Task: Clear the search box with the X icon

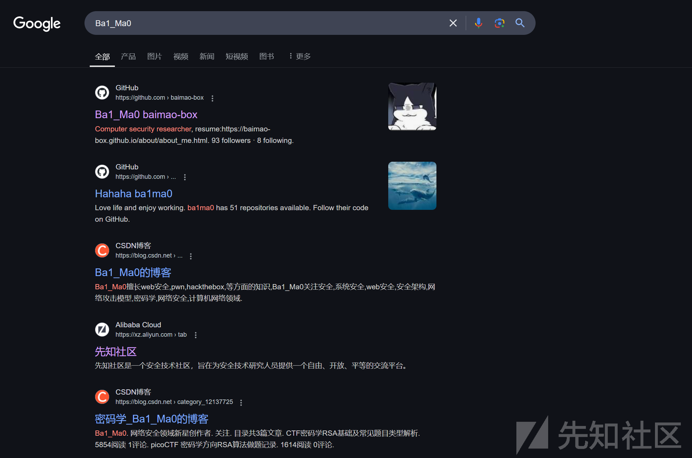Action: coord(453,23)
